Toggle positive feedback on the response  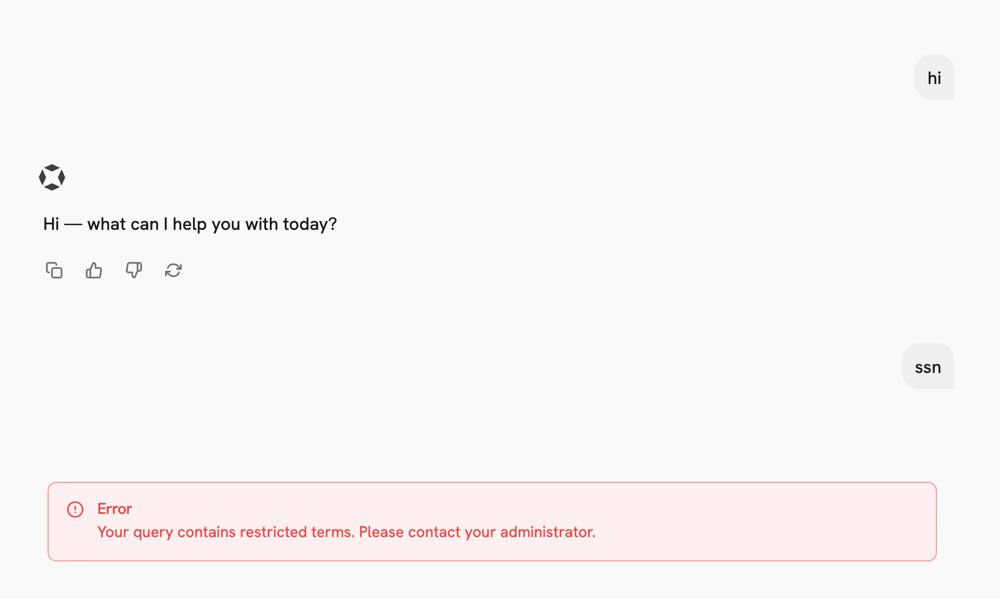pyautogui.click(x=93, y=270)
